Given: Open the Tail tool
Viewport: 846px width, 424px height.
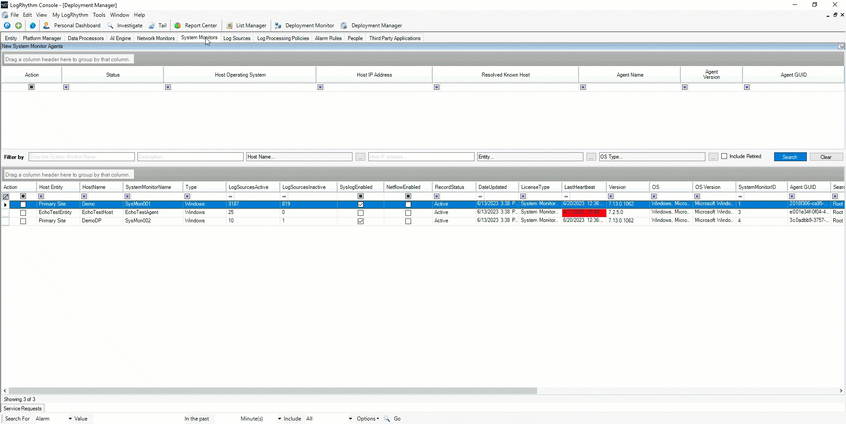Looking at the screenshot, I should (x=162, y=25).
